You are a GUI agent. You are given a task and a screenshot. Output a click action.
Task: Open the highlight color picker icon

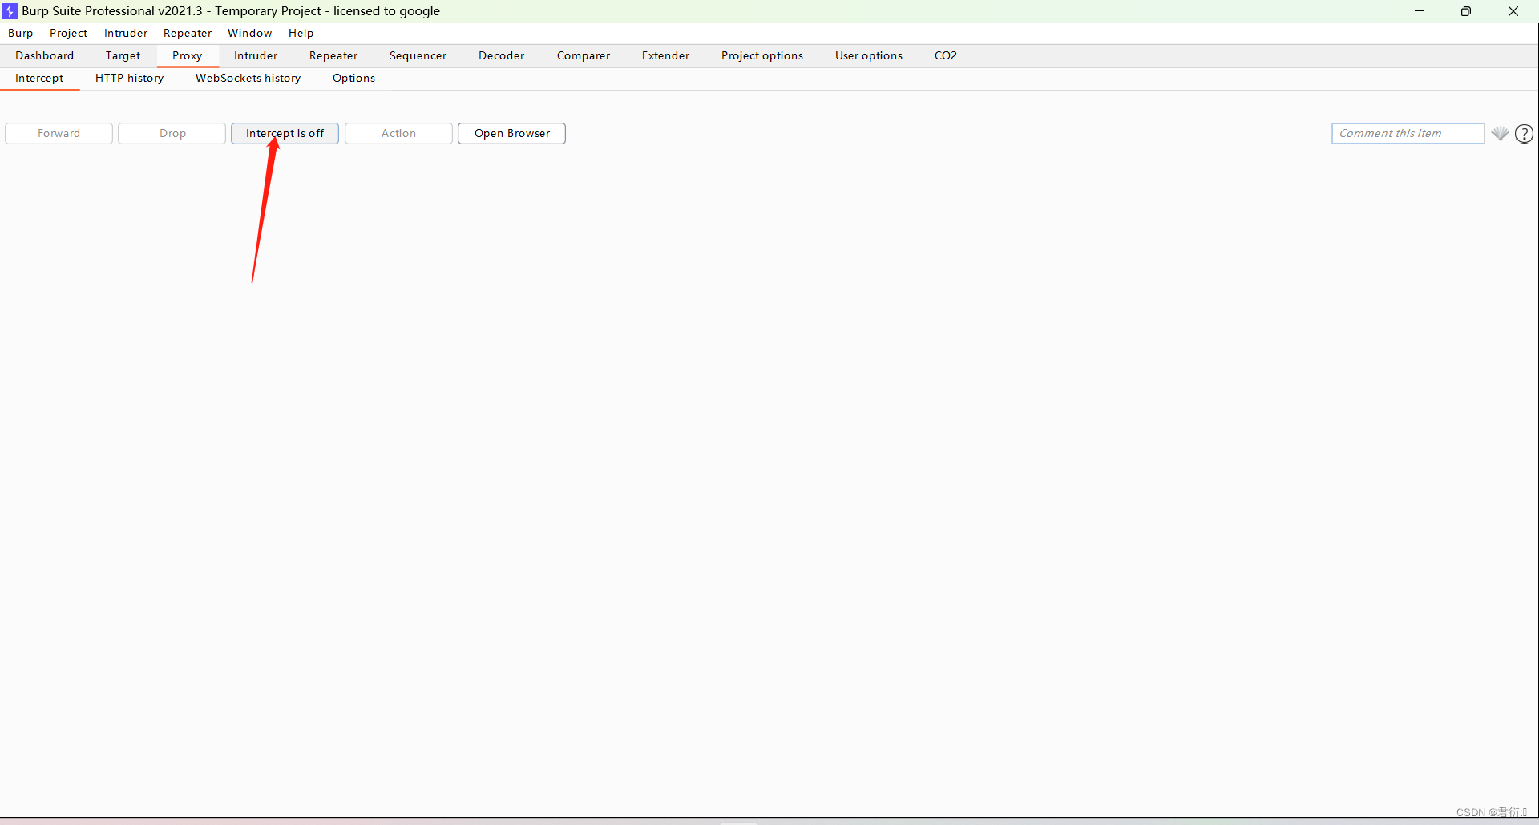coord(1500,134)
